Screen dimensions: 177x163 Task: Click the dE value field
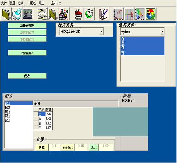[x=106, y=147]
